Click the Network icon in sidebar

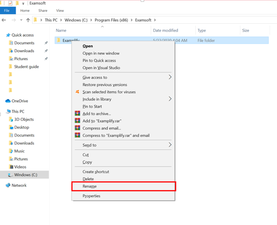8,185
